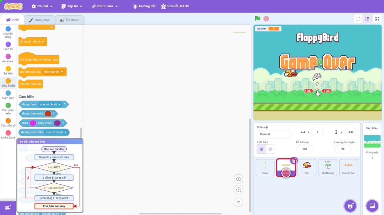Open the Cài đặt settings menu

click(x=42, y=6)
